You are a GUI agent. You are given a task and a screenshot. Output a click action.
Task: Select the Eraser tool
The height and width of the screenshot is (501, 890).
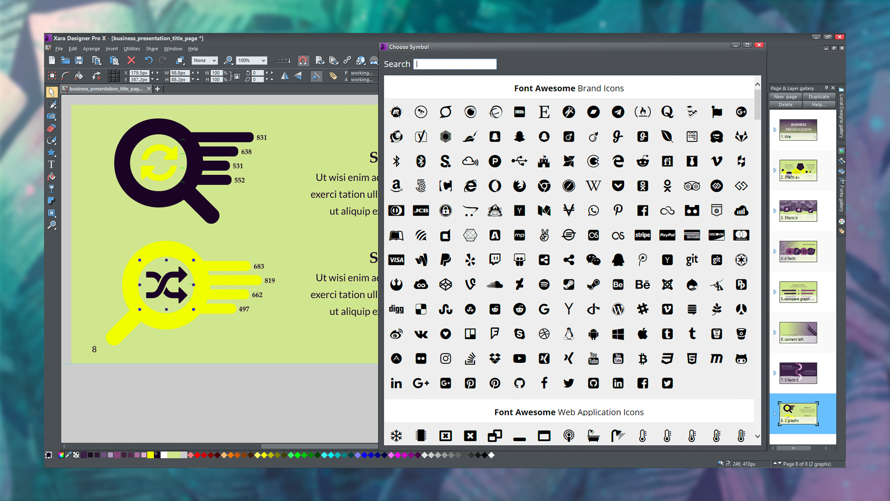point(52,128)
